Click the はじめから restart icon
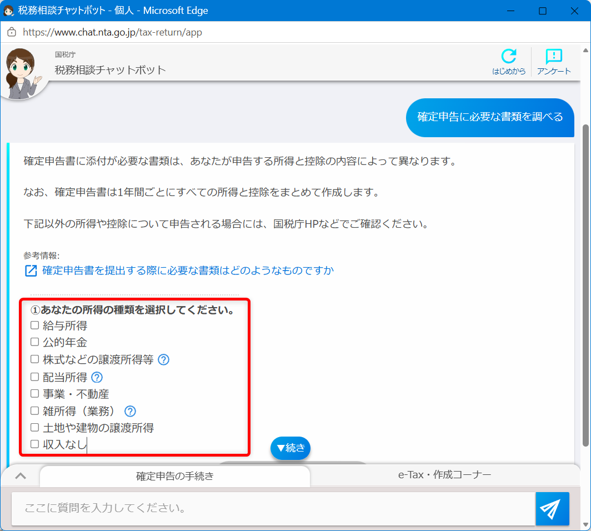 pos(508,57)
